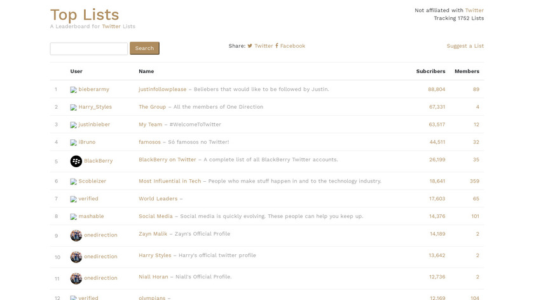Open justinfollowplease list link

click(x=162, y=89)
